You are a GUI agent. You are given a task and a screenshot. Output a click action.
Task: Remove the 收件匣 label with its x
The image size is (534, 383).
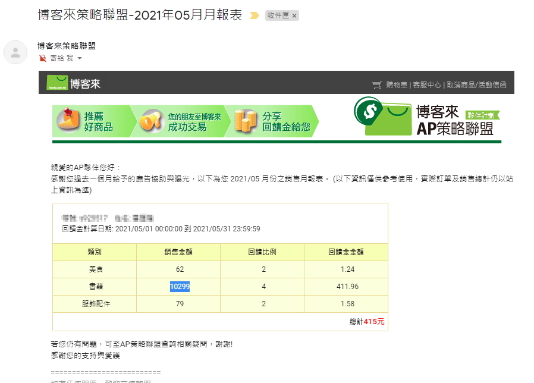pyautogui.click(x=294, y=15)
